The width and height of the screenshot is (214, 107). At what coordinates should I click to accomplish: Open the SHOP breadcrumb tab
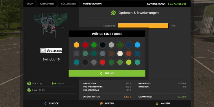[x=29, y=4]
